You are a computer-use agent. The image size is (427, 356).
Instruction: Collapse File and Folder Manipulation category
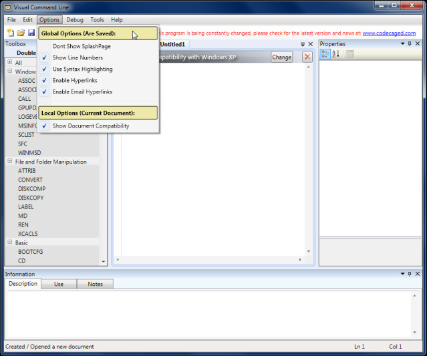(x=10, y=161)
